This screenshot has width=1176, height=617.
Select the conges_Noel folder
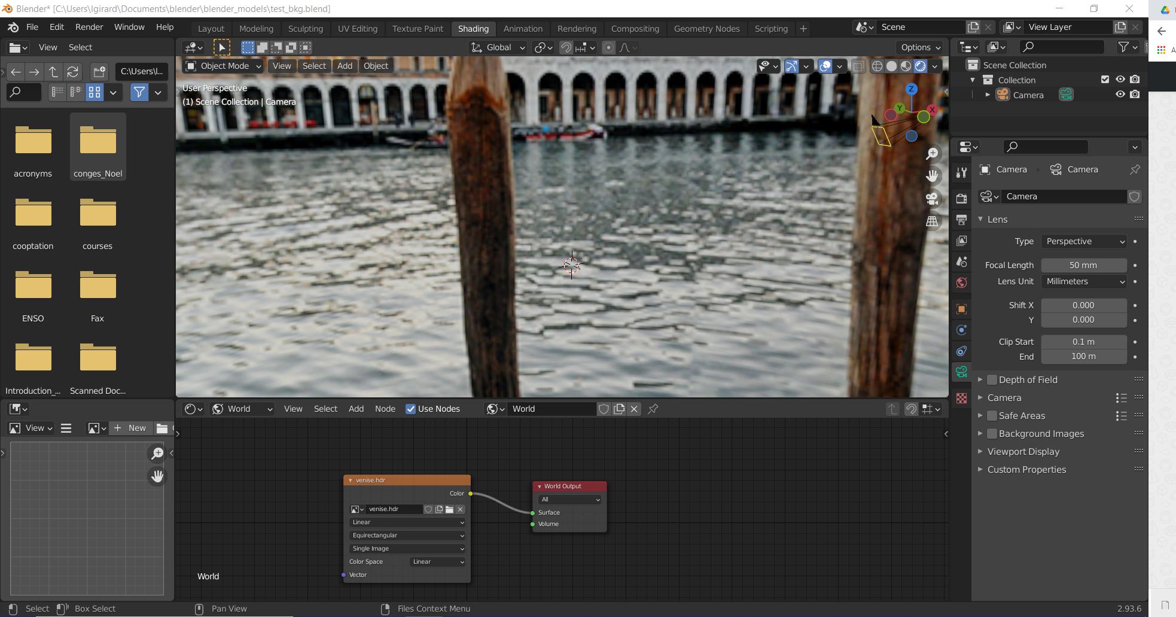(98, 147)
